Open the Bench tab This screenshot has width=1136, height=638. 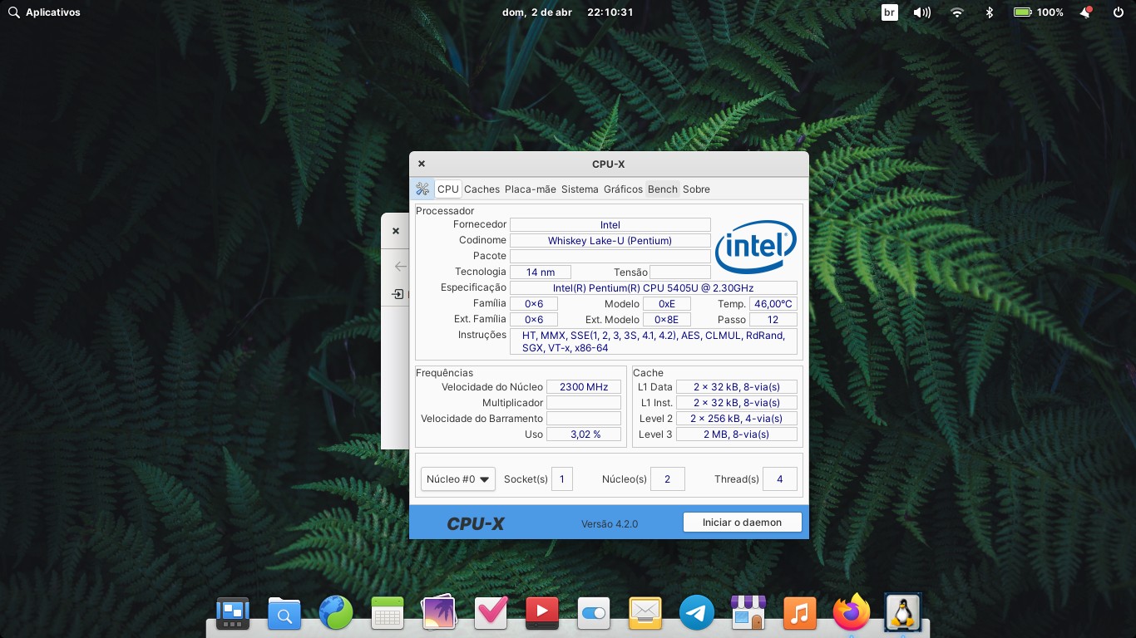pyautogui.click(x=663, y=189)
